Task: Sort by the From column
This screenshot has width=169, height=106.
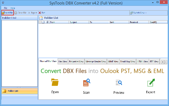Action: tap(59, 22)
